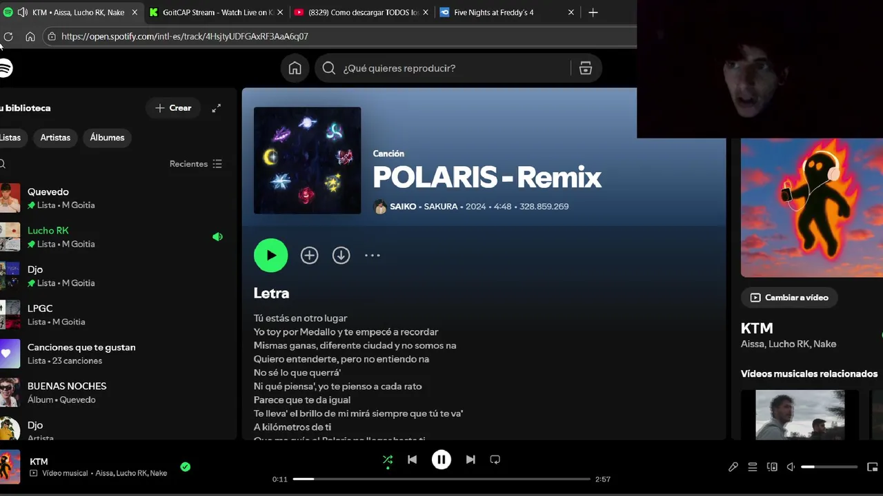Viewport: 883px width, 496px height.
Task: Mute tab via speaker icon on Spotify tab
Action: [x=23, y=12]
